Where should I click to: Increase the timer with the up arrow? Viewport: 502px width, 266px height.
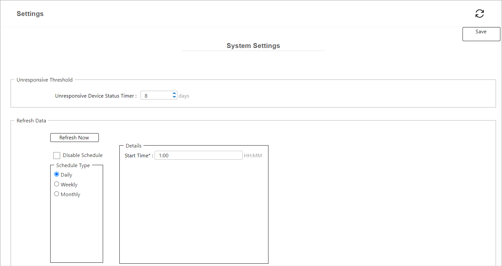coord(174,94)
